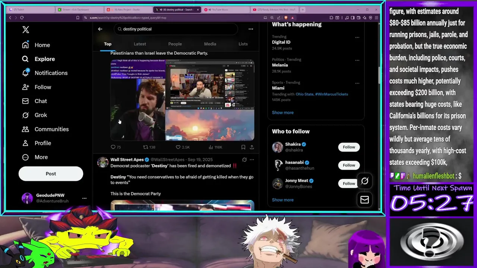
Task: Open Notifications in the sidebar
Action: pos(45,73)
